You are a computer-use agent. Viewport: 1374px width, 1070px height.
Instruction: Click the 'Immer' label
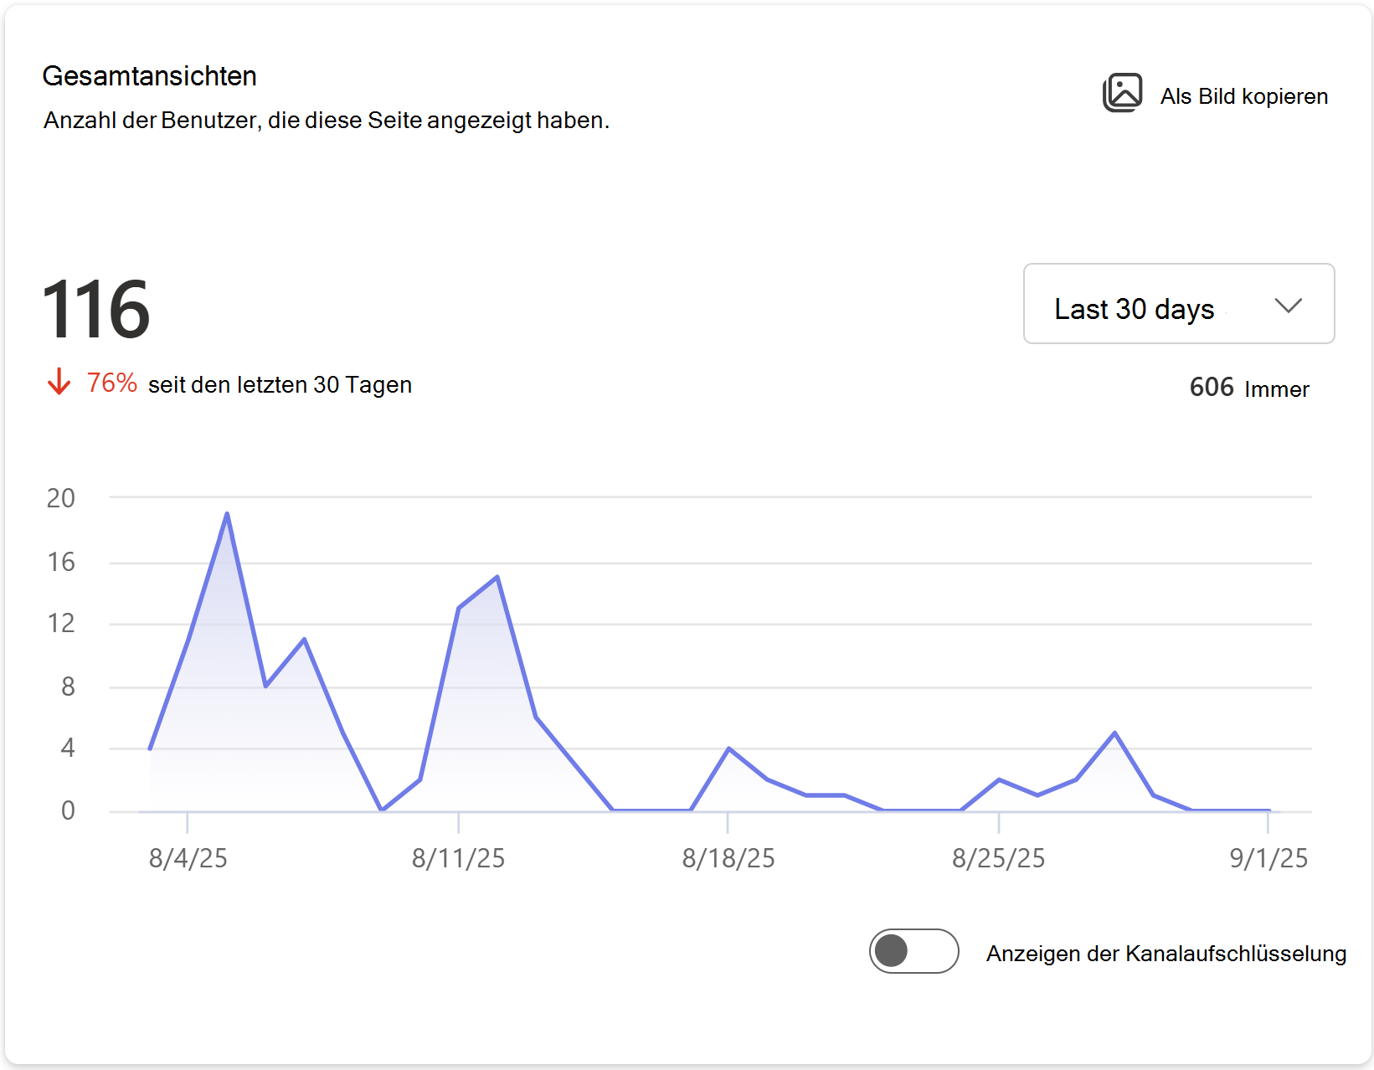[x=1277, y=389]
